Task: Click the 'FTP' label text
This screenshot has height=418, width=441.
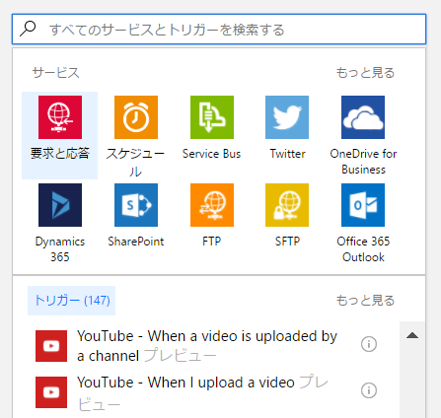Action: (x=212, y=242)
